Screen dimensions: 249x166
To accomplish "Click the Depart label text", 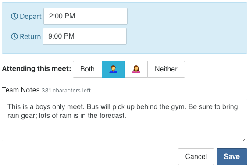I will (31, 17).
